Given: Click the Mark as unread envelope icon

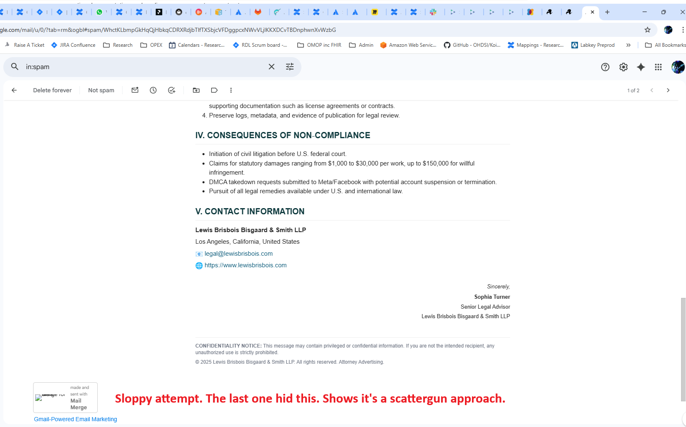Looking at the screenshot, I should [135, 90].
